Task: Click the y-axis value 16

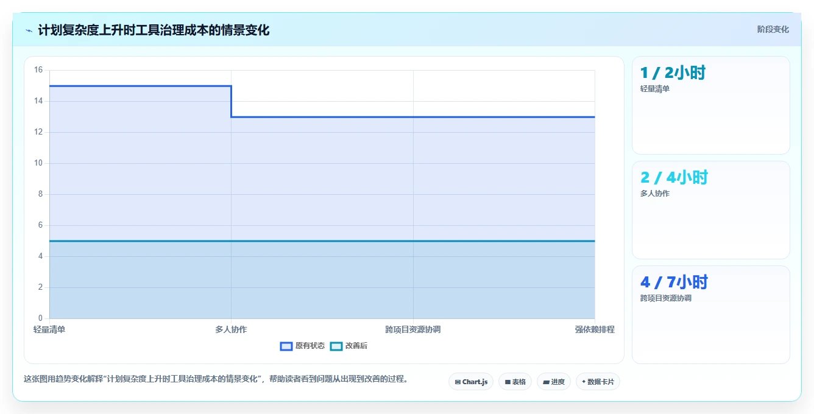Action: [38, 70]
